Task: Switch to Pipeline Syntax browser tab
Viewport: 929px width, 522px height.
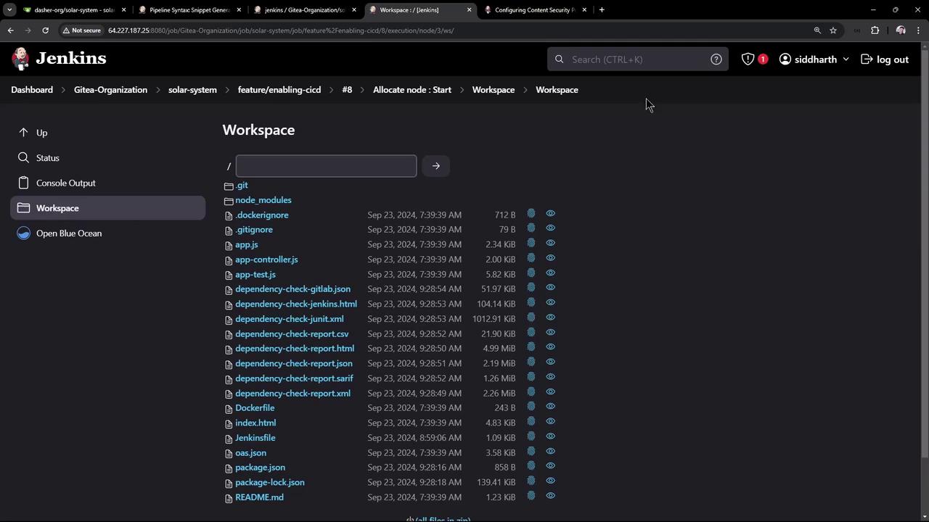Action: (x=189, y=10)
